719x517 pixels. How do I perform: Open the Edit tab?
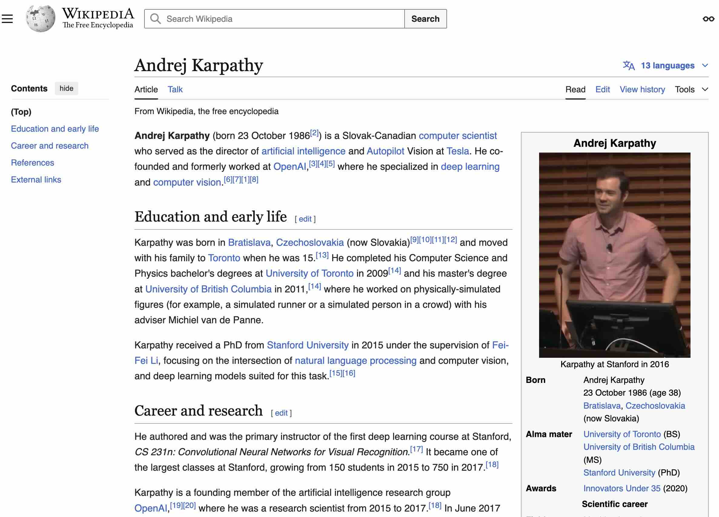pyautogui.click(x=602, y=90)
